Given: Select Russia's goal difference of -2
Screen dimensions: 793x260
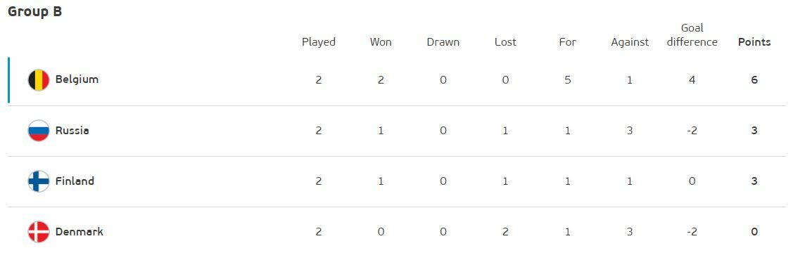Looking at the screenshot, I should (x=692, y=130).
